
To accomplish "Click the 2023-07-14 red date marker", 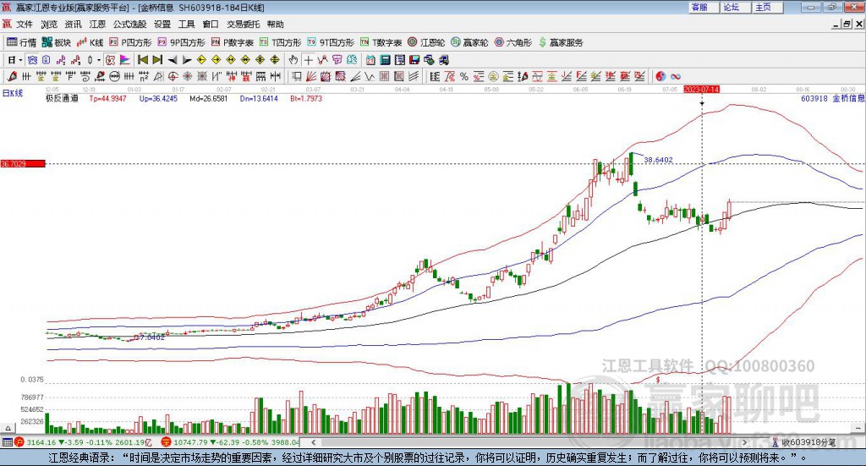I will point(701,89).
